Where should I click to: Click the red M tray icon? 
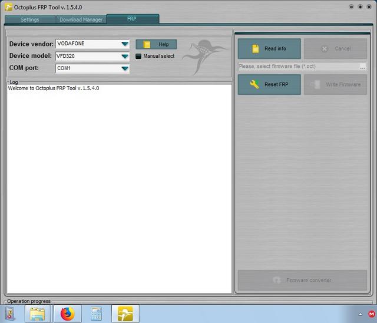(x=372, y=314)
